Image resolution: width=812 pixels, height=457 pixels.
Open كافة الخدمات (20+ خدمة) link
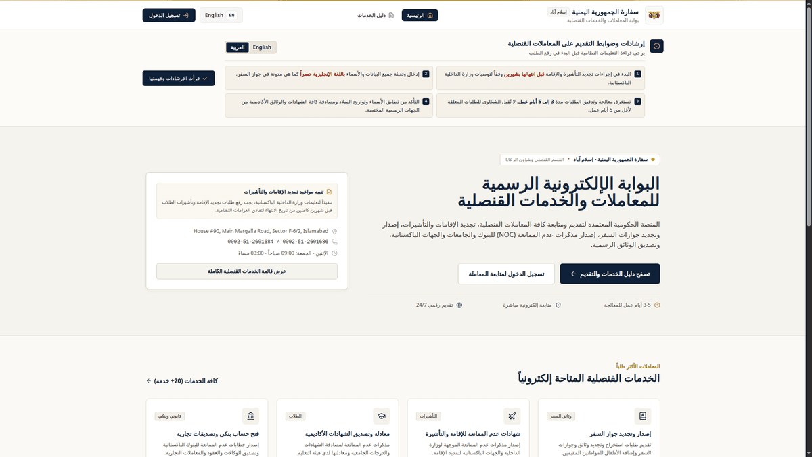(x=182, y=381)
